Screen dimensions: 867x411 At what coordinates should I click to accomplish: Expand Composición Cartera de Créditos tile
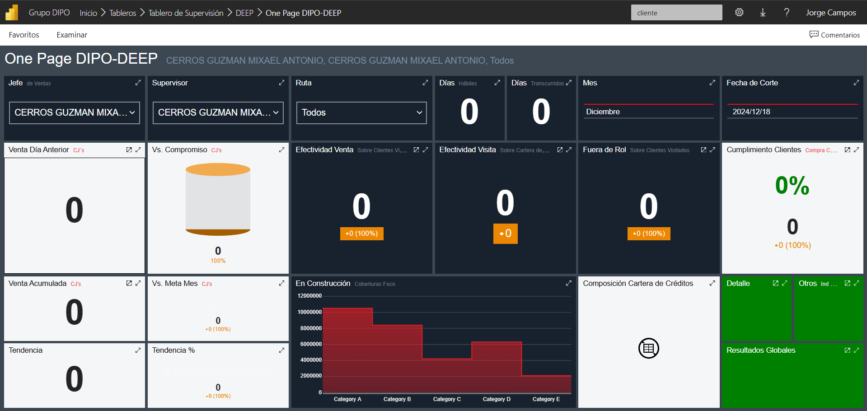click(712, 283)
